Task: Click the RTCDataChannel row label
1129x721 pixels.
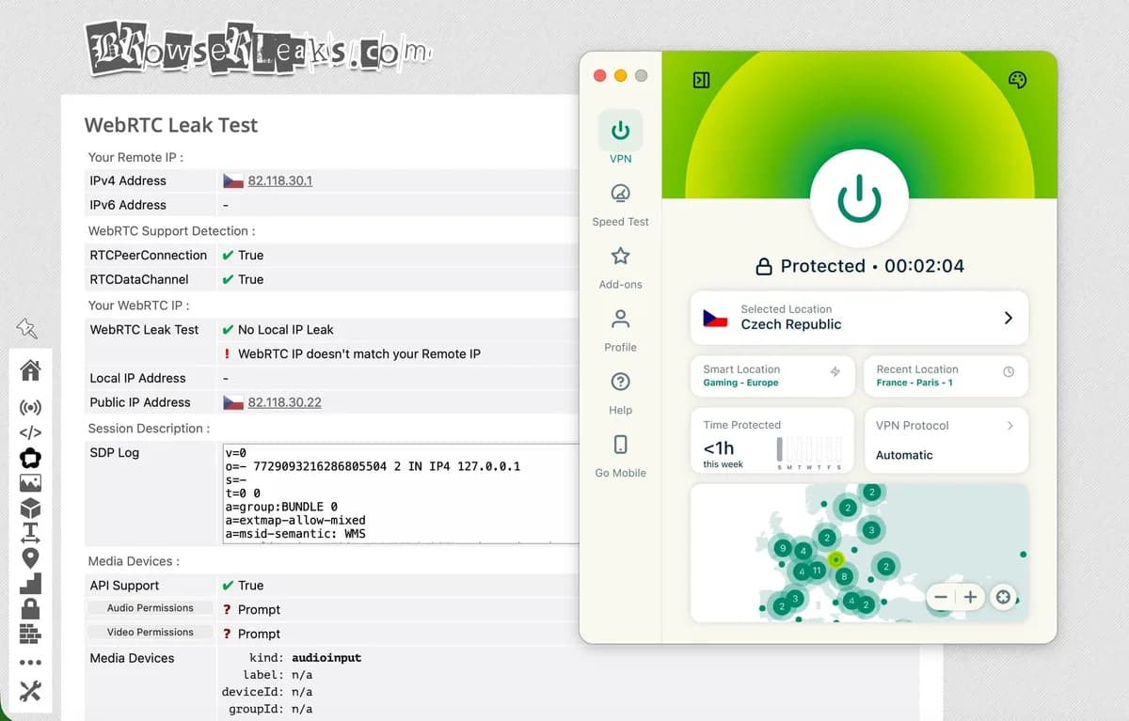Action: tap(138, 279)
